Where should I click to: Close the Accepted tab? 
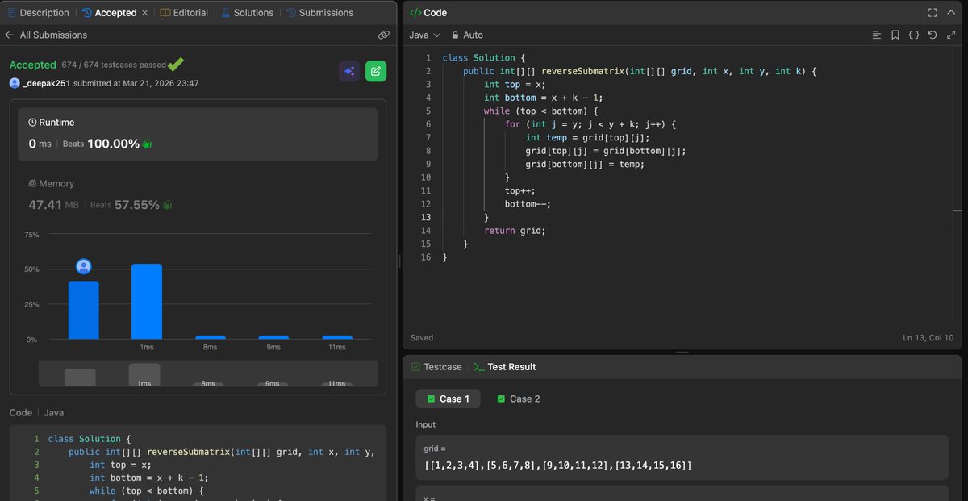click(144, 13)
